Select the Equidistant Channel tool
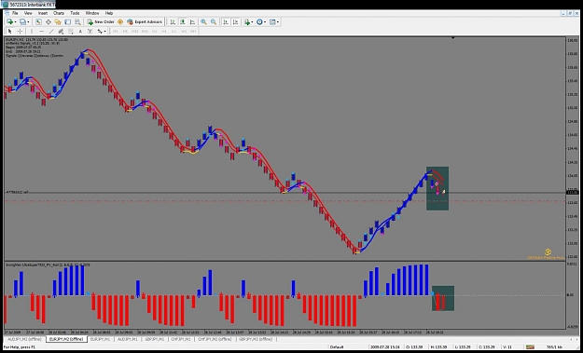Image resolution: width=583 pixels, height=353 pixels. pos(61,31)
